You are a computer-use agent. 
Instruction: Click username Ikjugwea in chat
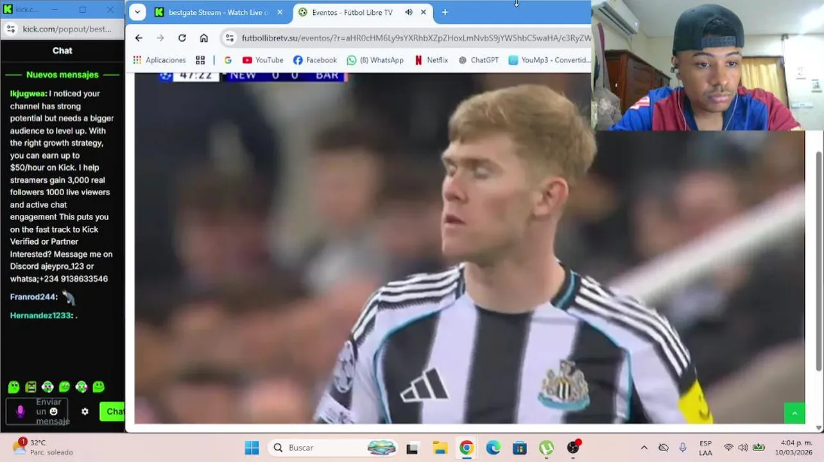point(28,94)
